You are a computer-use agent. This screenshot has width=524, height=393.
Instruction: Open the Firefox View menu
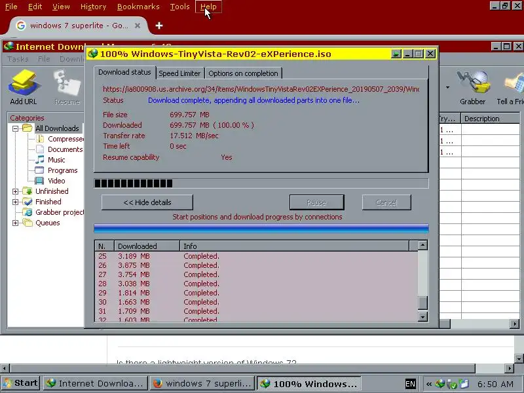(x=61, y=7)
